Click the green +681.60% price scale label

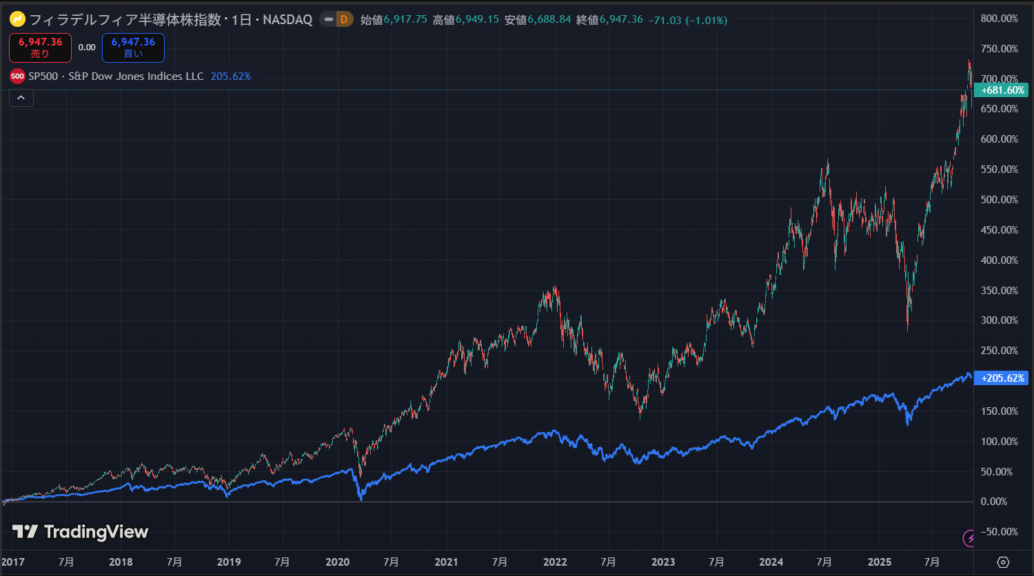[x=1002, y=90]
